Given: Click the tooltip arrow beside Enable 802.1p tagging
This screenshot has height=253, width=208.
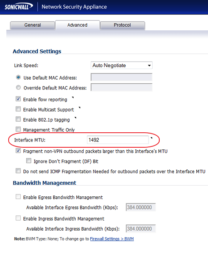Looking at the screenshot, I should (x=75, y=118).
